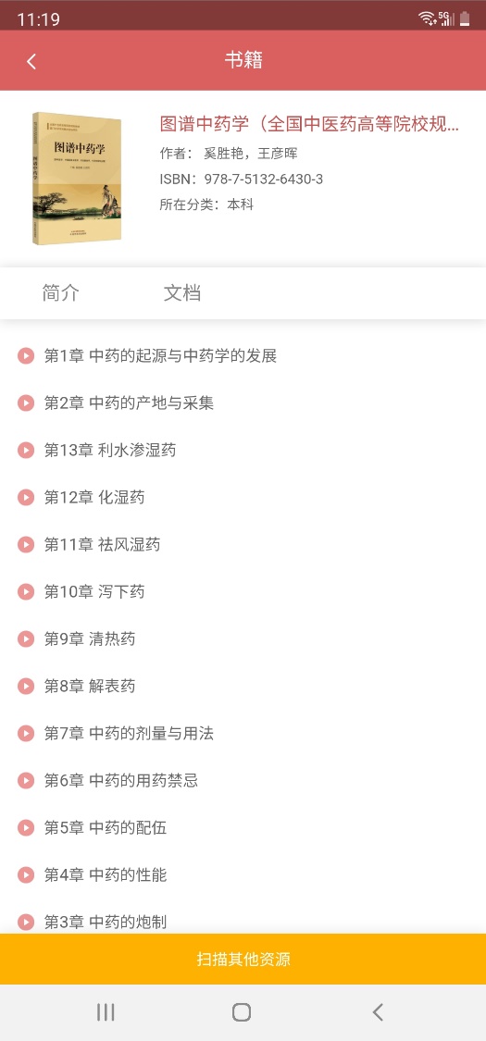Image resolution: width=486 pixels, height=1041 pixels.
Task: Tap play icon for 第1章 中药的起源
Action: tap(26, 356)
